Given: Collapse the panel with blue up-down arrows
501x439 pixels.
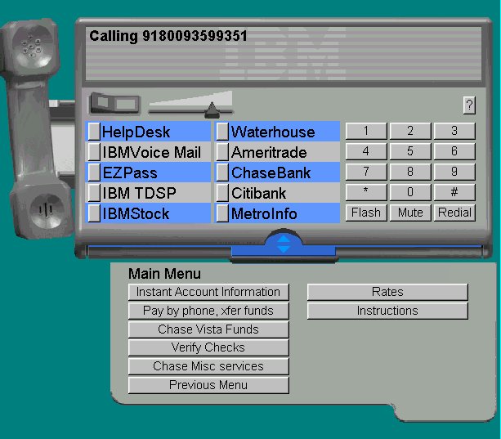Looking at the screenshot, I should pos(284,244).
